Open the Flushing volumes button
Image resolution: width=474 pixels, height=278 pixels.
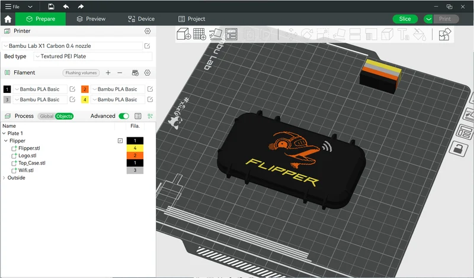pos(81,73)
